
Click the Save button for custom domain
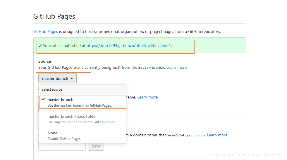[96, 147]
